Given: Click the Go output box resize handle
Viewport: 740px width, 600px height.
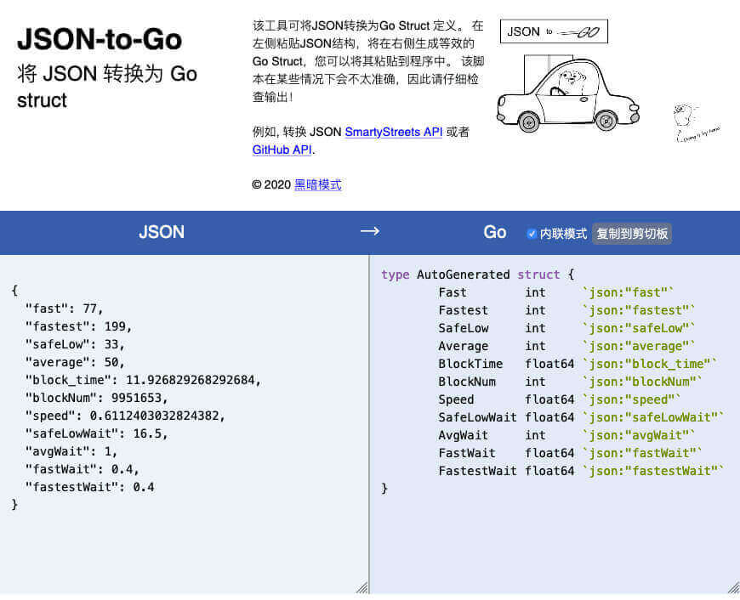Looking at the screenshot, I should coord(733,587).
